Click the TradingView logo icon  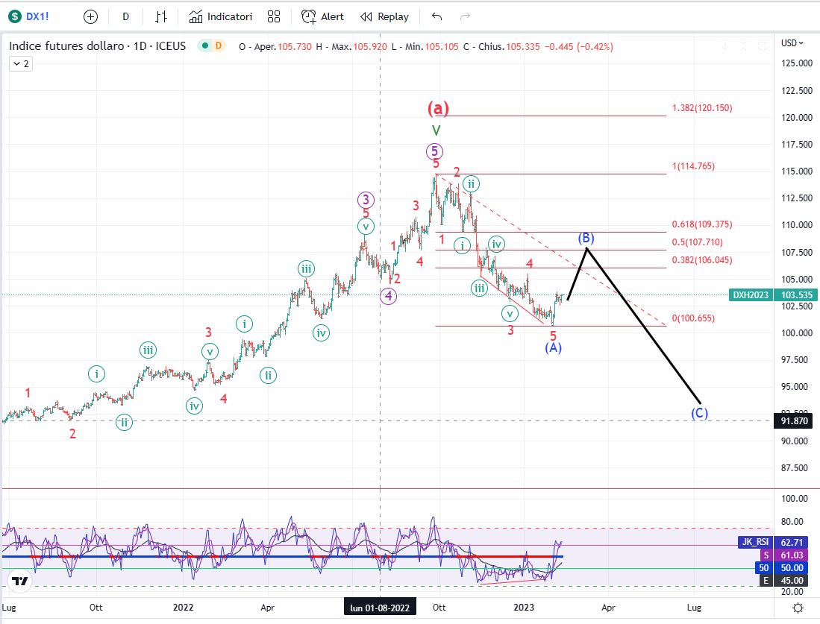20,582
